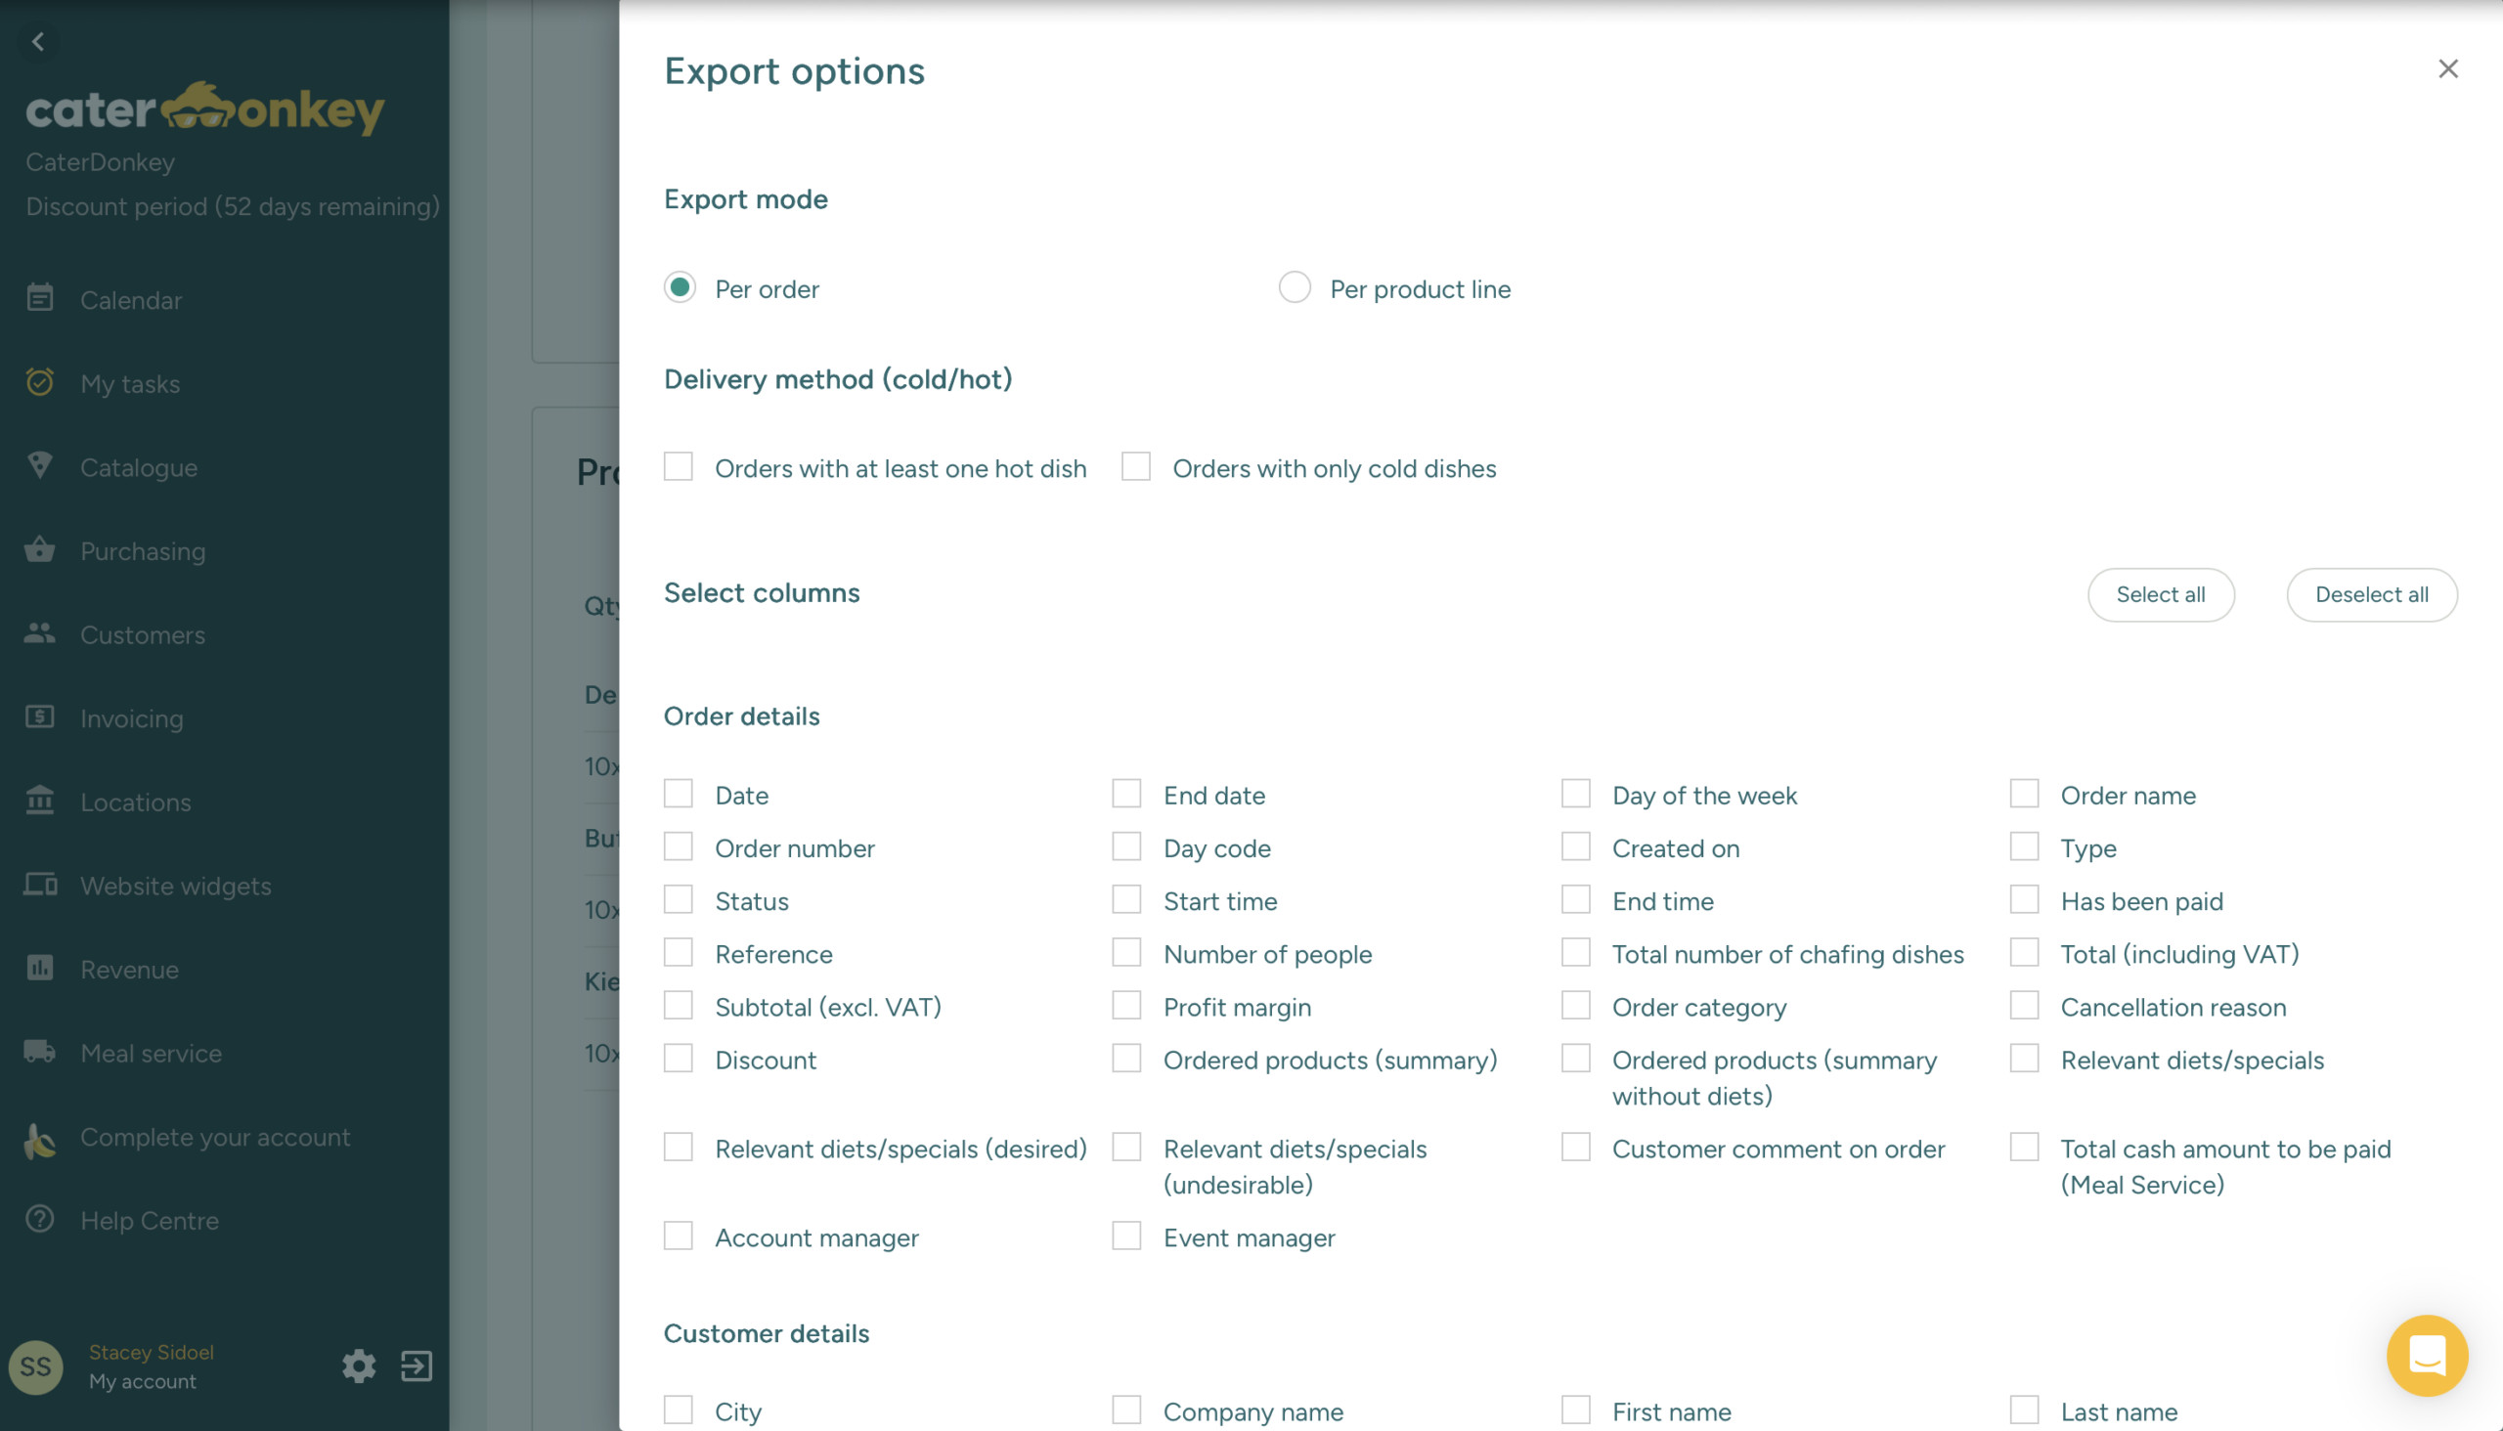This screenshot has height=1431, width=2503.
Task: Select the Per order radio button
Action: 680,288
